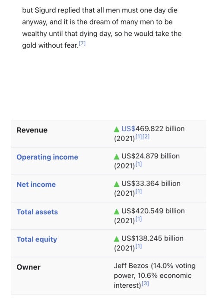This screenshot has height=299, width=216.
Task: Go to the Total equity article
Action: 37,240
